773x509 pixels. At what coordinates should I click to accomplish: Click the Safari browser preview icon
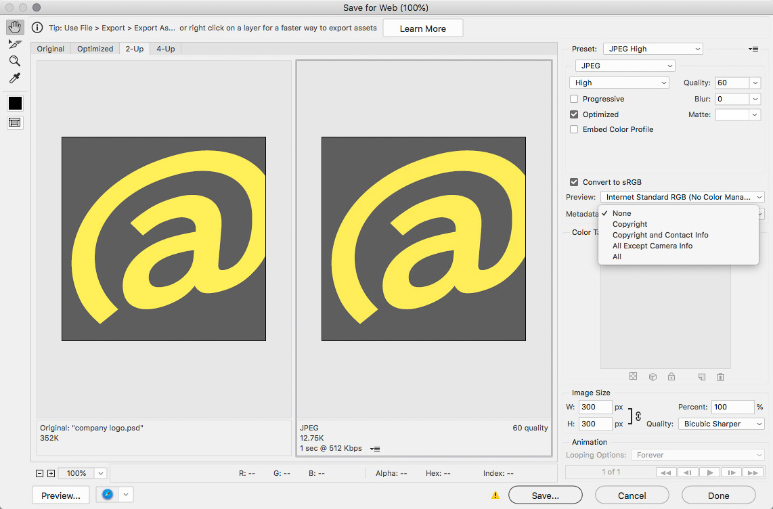coord(108,495)
